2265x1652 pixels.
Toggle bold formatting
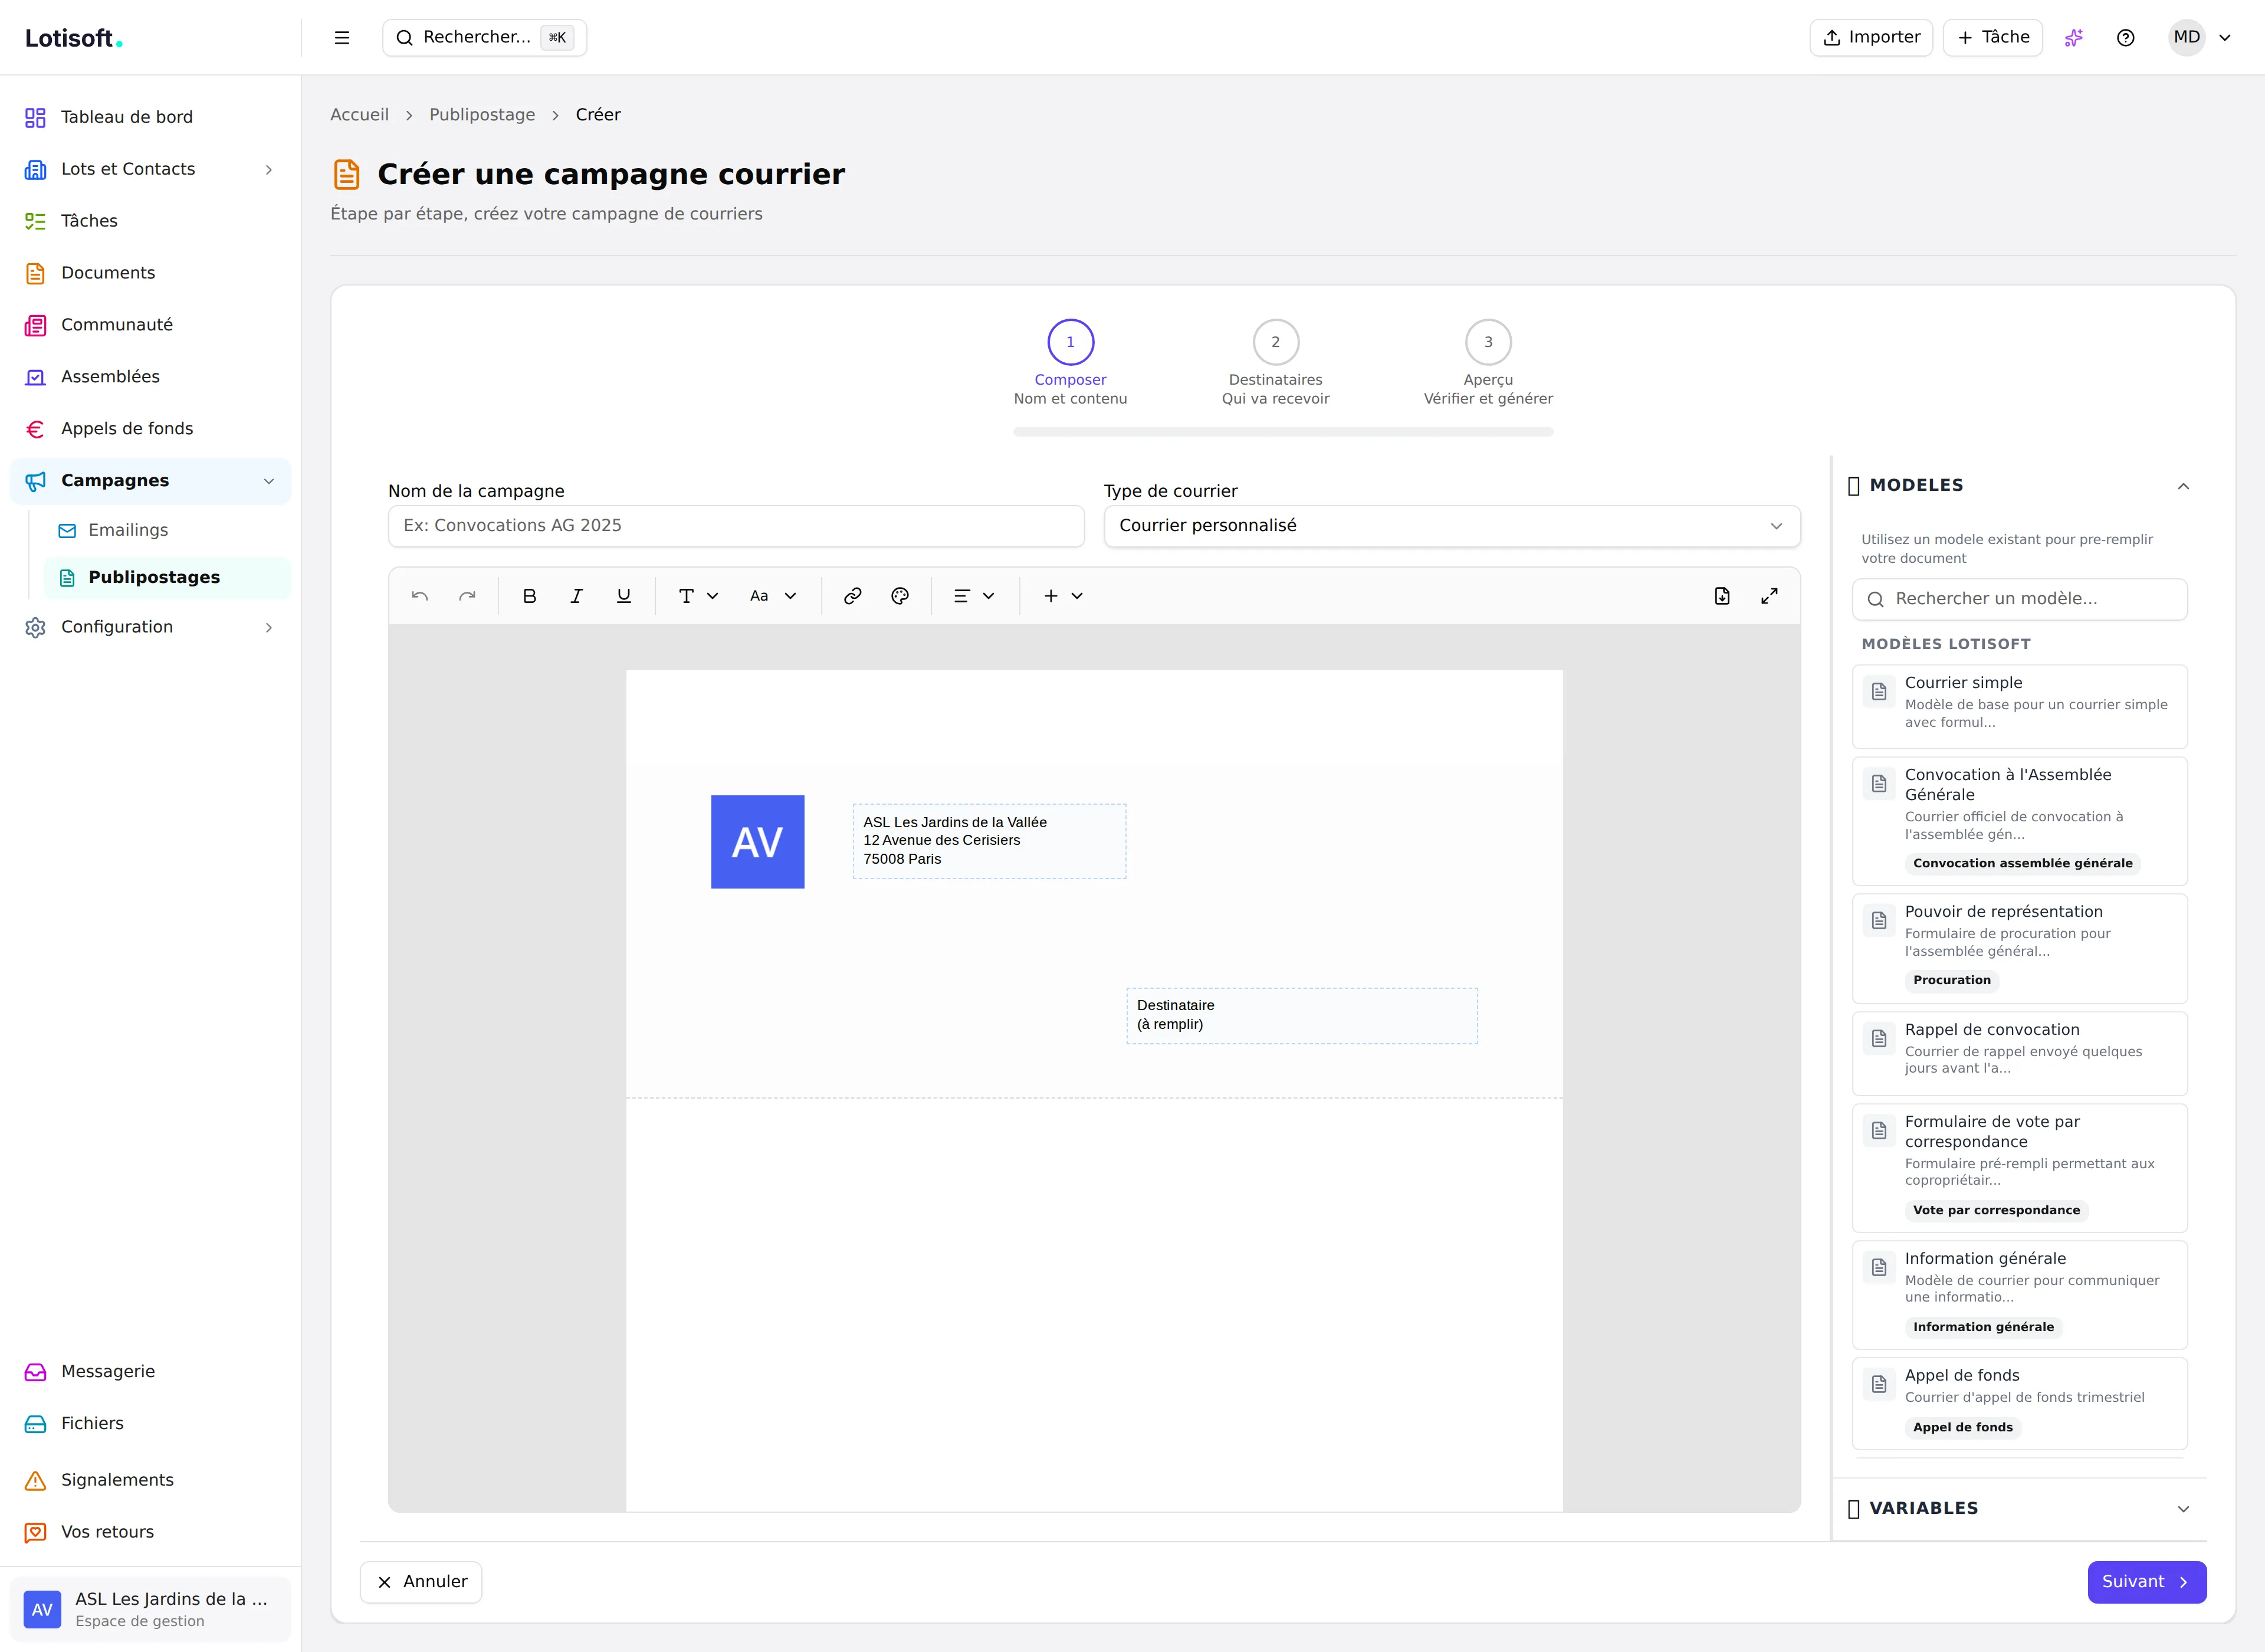coord(530,596)
